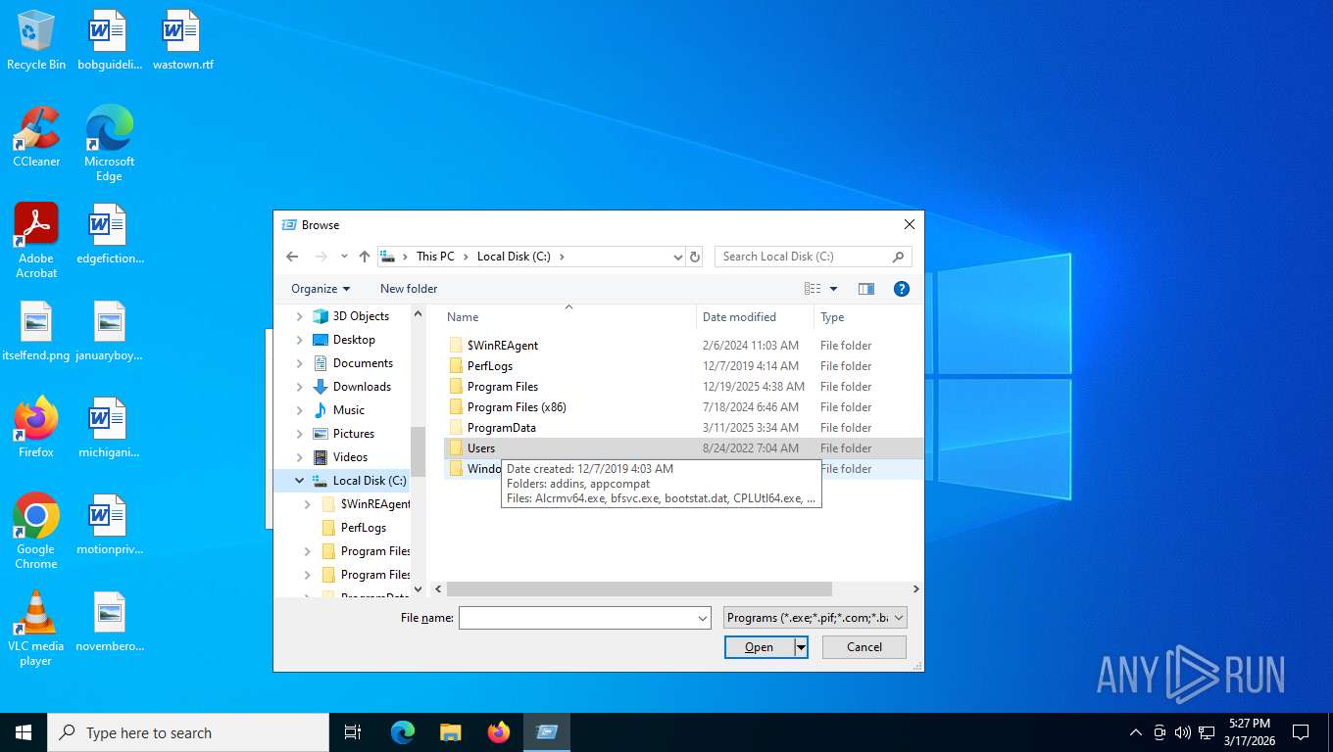Image resolution: width=1333 pixels, height=752 pixels.
Task: Open File Explorer from taskbar
Action: [x=451, y=732]
